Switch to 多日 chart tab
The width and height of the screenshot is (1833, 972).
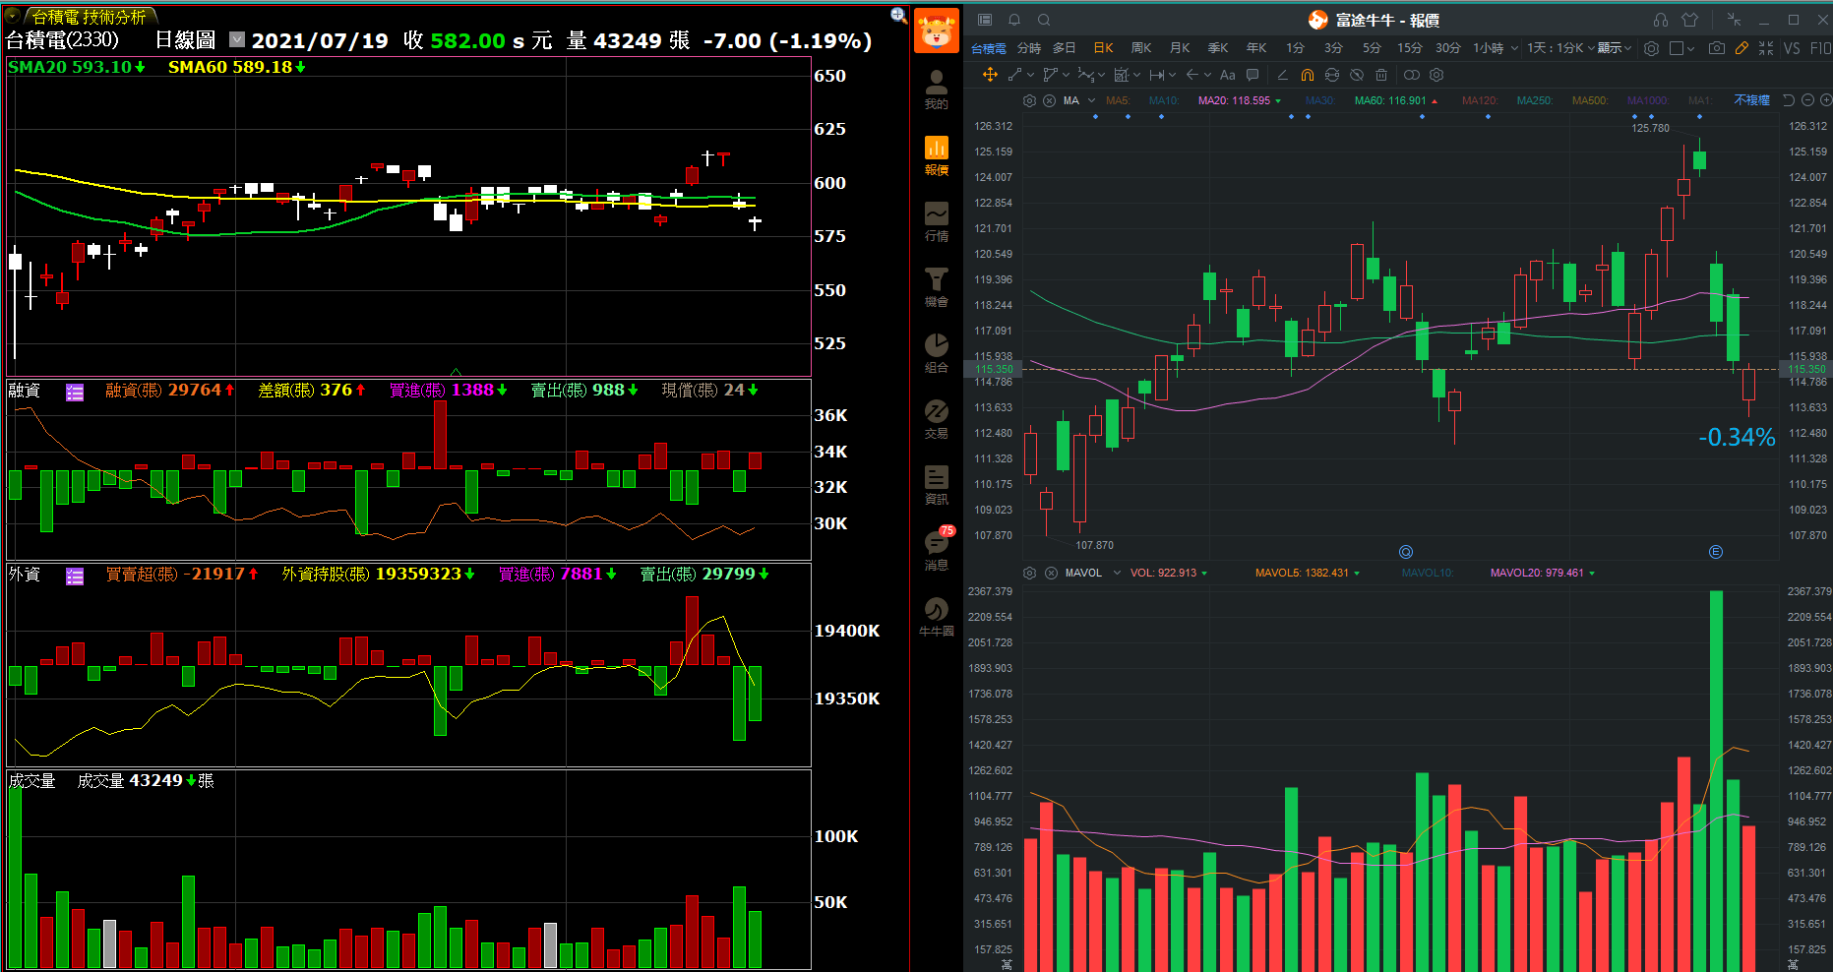1064,47
